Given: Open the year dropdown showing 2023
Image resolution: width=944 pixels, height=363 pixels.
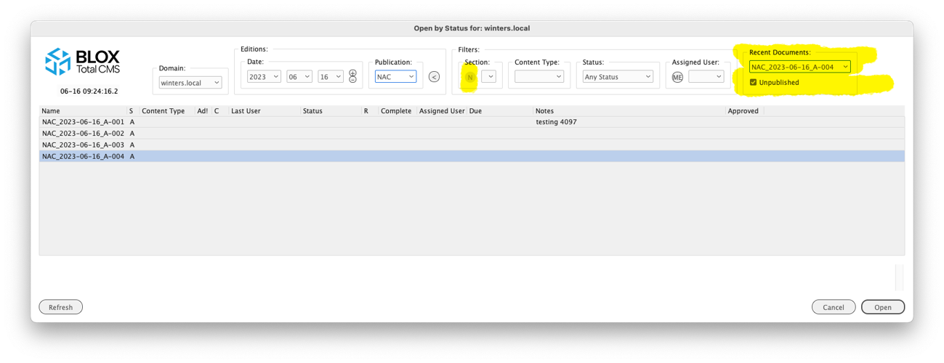Looking at the screenshot, I should click(x=264, y=77).
